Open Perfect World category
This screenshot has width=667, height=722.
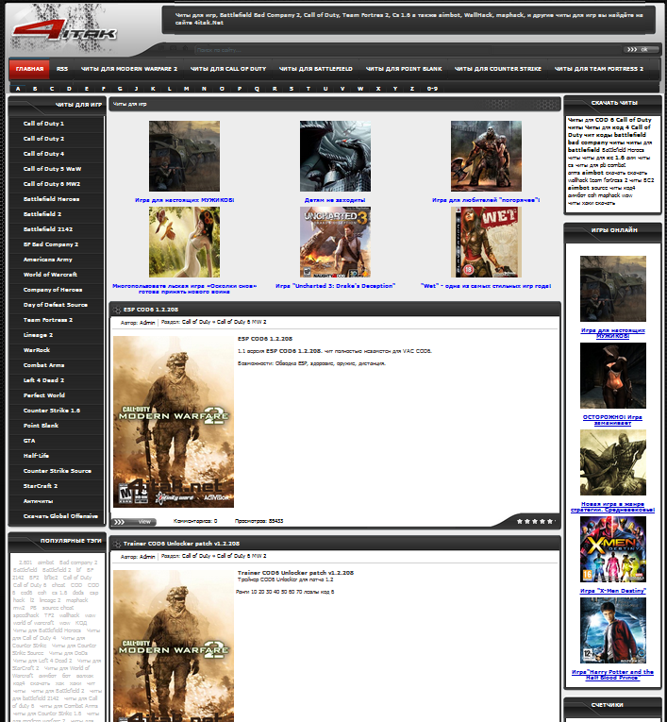56,395
